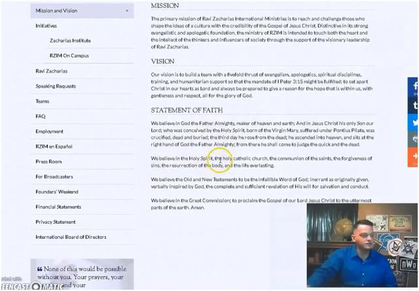Click the webcam video overlay
This screenshot has width=419, height=291.
pos(362,245)
